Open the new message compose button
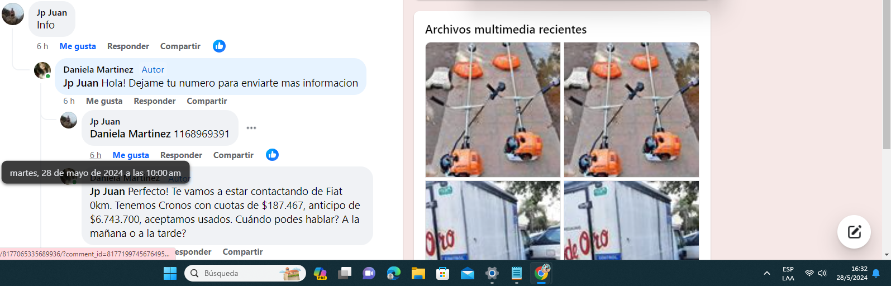This screenshot has height=286, width=891. click(854, 232)
